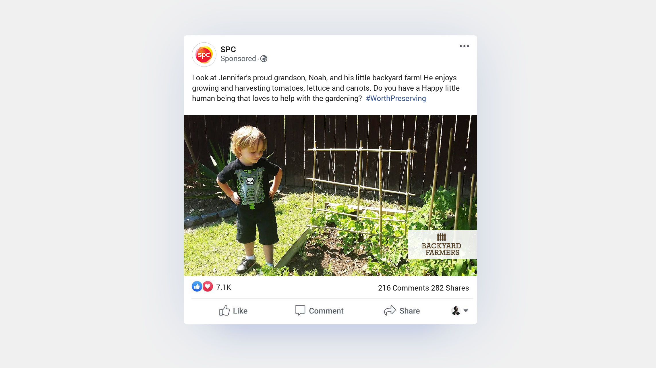This screenshot has height=368, width=656.
Task: Click the Comment button text
Action: pos(326,311)
